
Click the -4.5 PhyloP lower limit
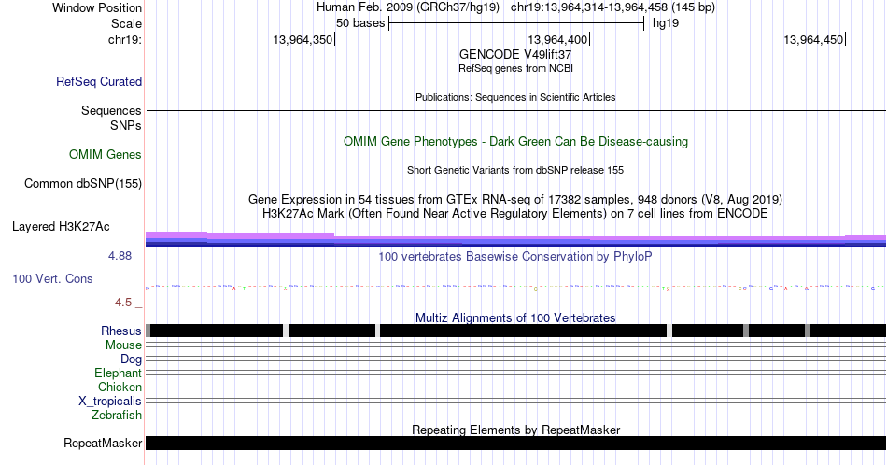click(x=121, y=303)
